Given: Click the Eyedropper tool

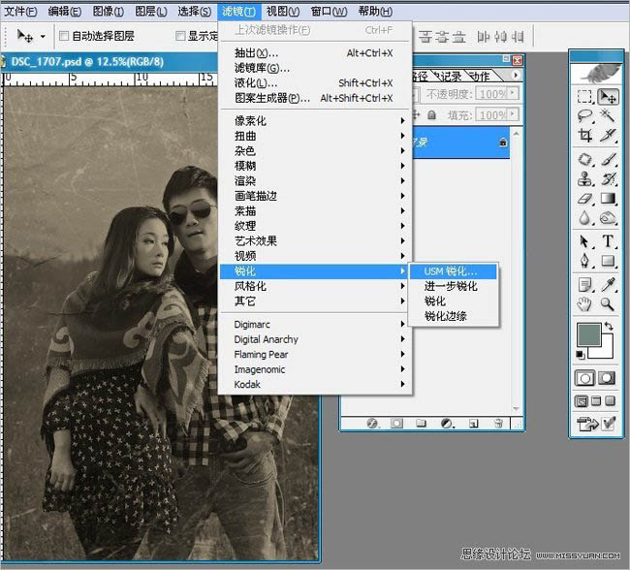Looking at the screenshot, I should [608, 285].
